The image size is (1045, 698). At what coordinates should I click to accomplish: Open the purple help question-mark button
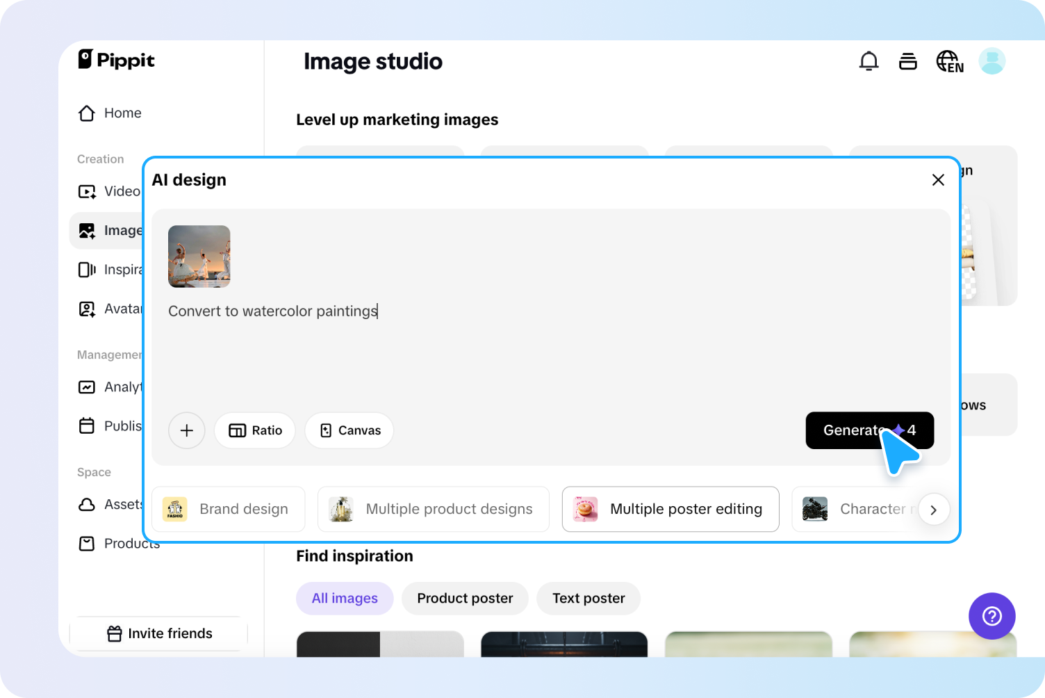(x=991, y=616)
